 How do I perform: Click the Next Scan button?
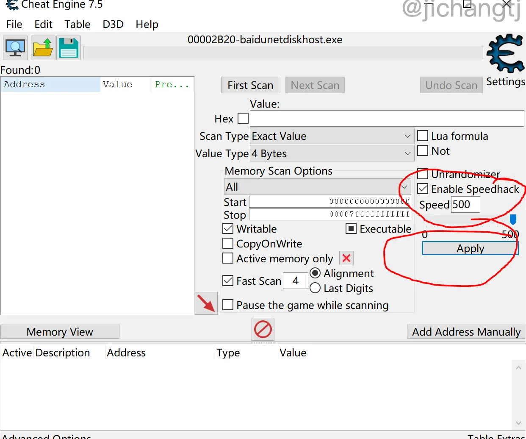point(315,85)
